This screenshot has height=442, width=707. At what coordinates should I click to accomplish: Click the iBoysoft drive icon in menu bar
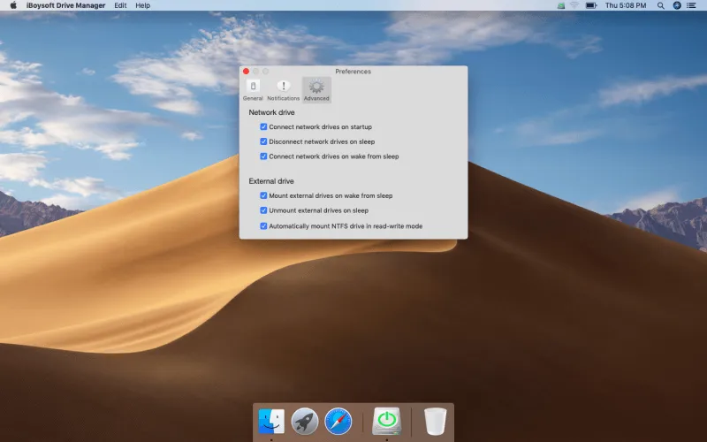point(561,5)
